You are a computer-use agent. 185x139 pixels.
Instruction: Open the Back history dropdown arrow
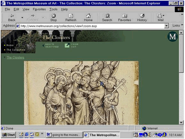(22, 17)
